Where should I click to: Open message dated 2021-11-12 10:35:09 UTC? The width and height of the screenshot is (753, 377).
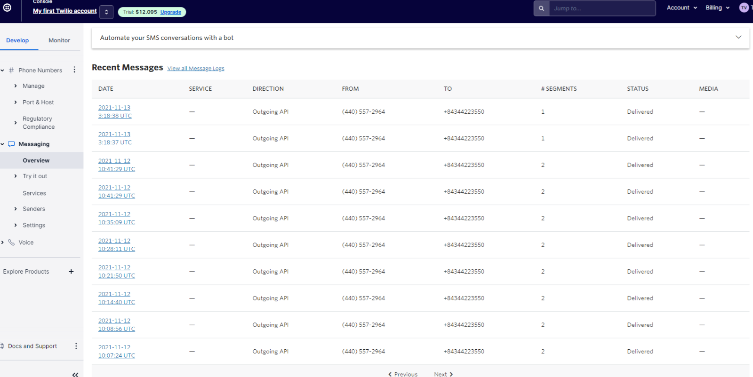point(116,218)
